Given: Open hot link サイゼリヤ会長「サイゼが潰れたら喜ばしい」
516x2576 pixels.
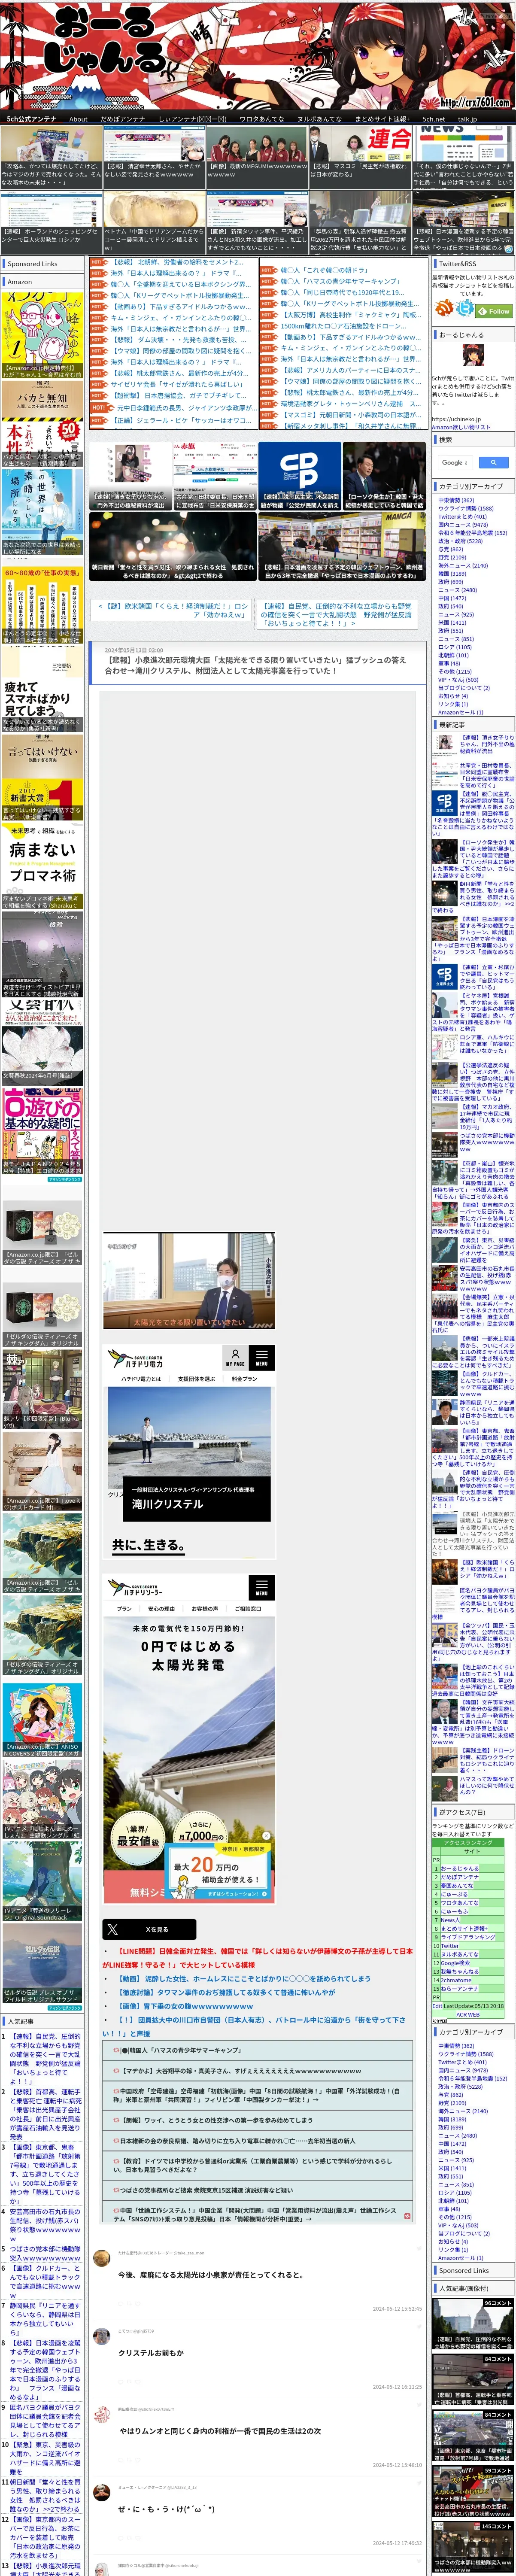Looking at the screenshot, I should coord(176,384).
